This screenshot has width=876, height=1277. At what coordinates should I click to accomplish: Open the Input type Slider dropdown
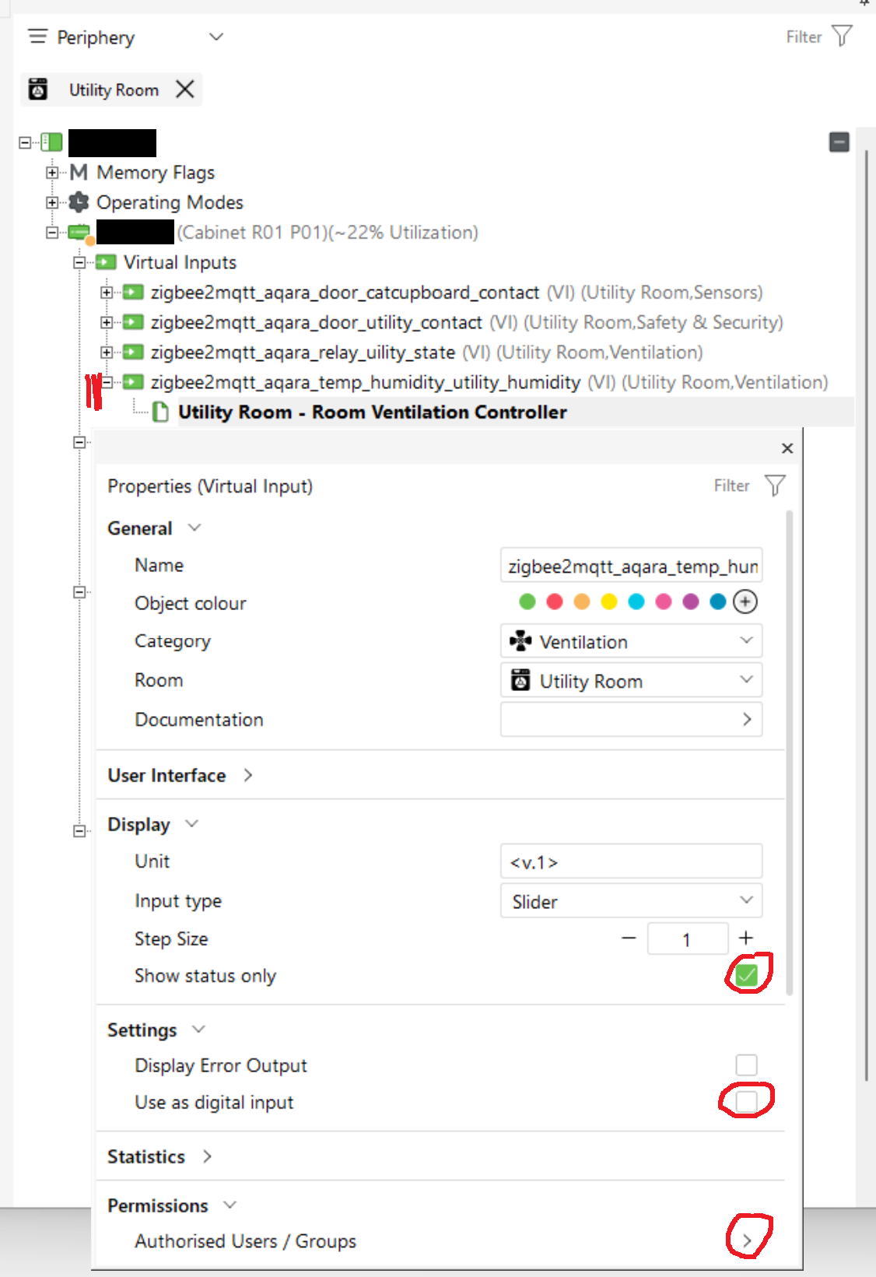pos(631,901)
